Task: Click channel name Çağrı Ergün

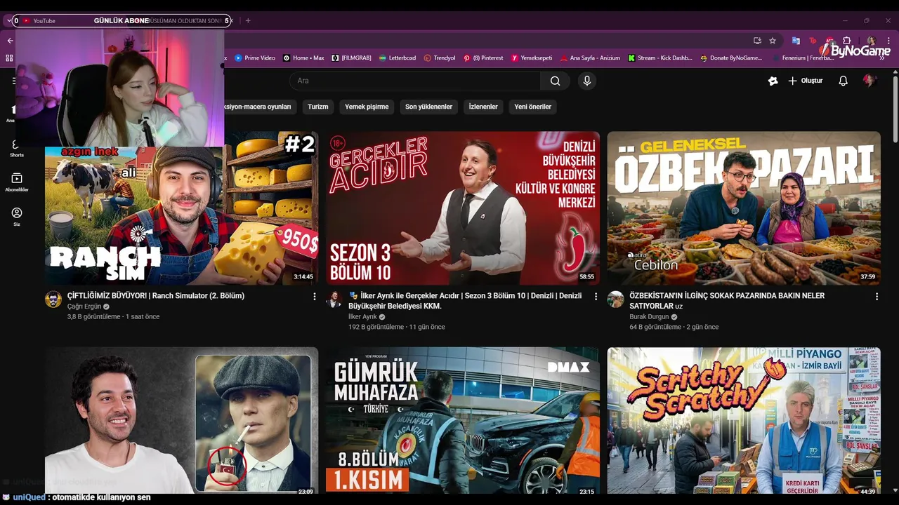Action: (x=84, y=307)
